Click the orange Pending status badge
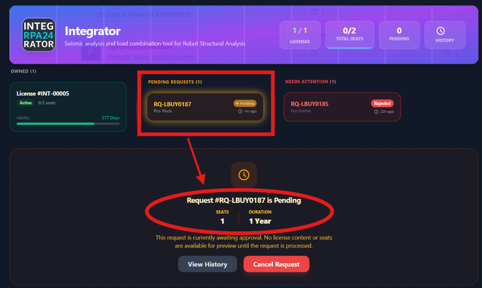Screen dimensions: 482x288 tap(245, 103)
